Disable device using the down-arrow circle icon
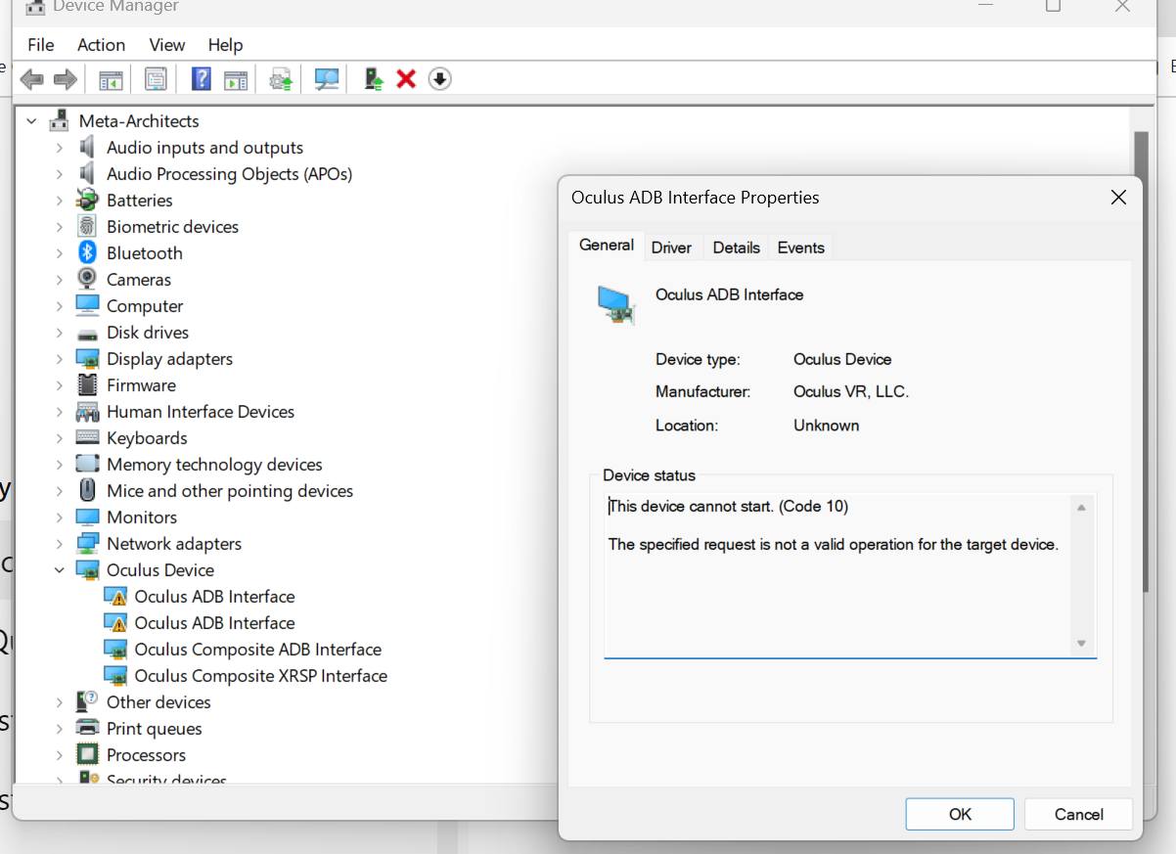The height and width of the screenshot is (854, 1176). (440, 79)
